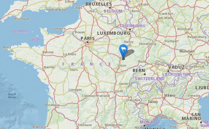Click the blue flag location pin

pyautogui.click(x=123, y=52)
